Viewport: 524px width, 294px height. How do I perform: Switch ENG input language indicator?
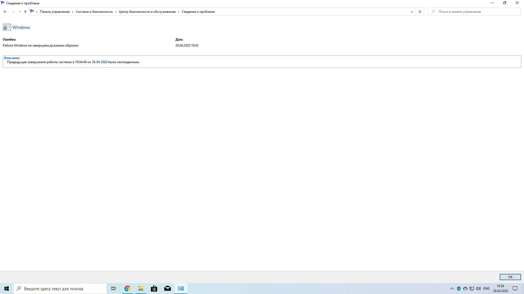click(486, 289)
